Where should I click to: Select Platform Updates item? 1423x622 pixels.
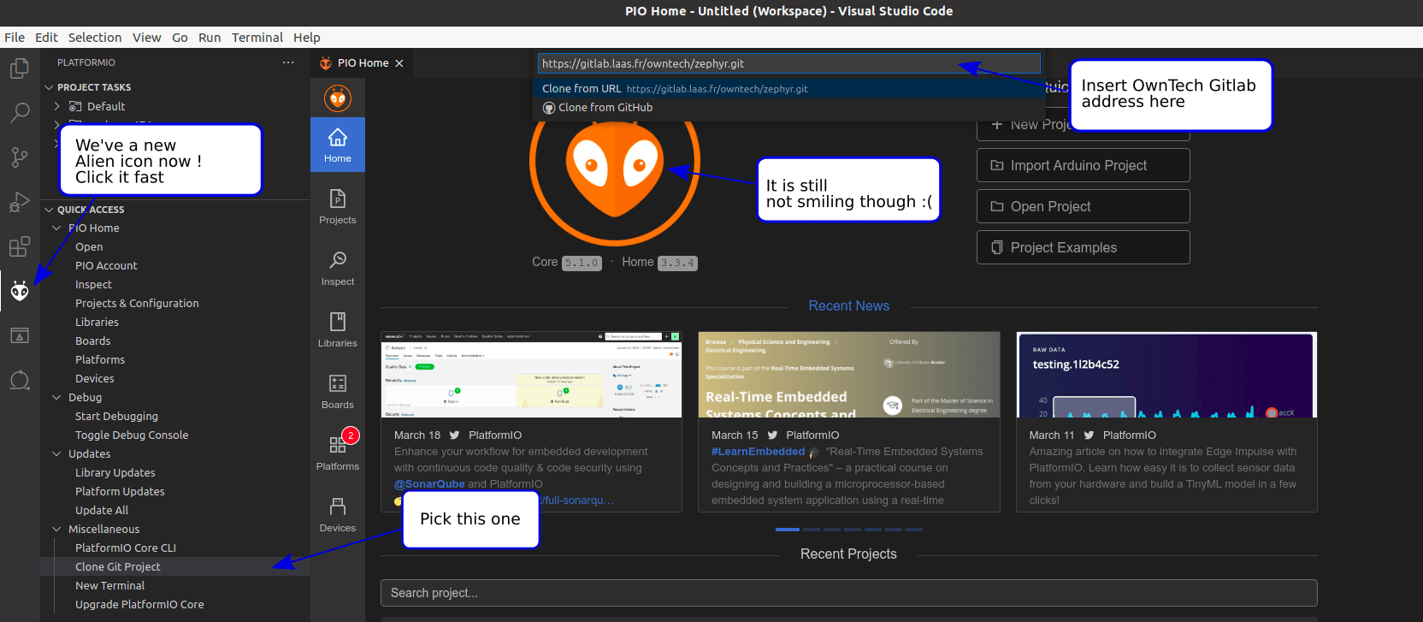(x=120, y=492)
